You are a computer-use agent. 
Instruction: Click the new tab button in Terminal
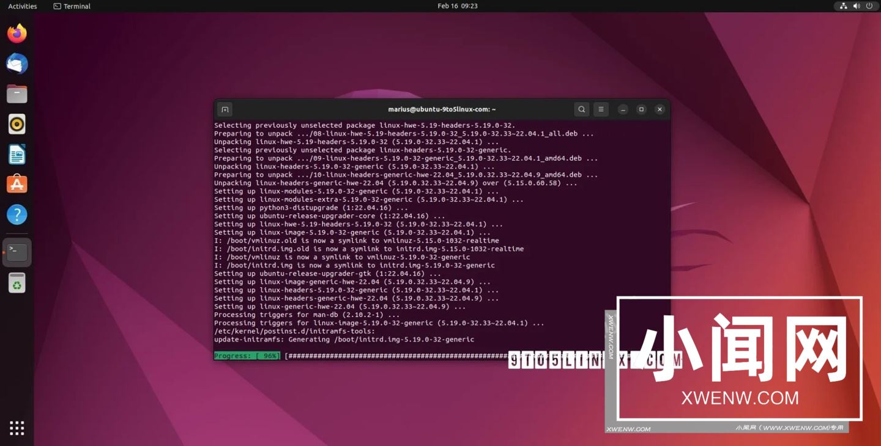coord(225,109)
